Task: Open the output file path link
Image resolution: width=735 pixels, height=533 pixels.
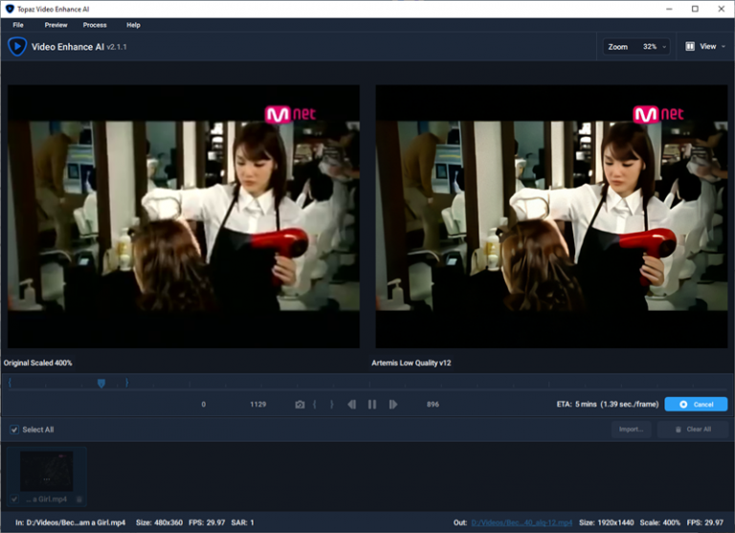Action: 522,522
